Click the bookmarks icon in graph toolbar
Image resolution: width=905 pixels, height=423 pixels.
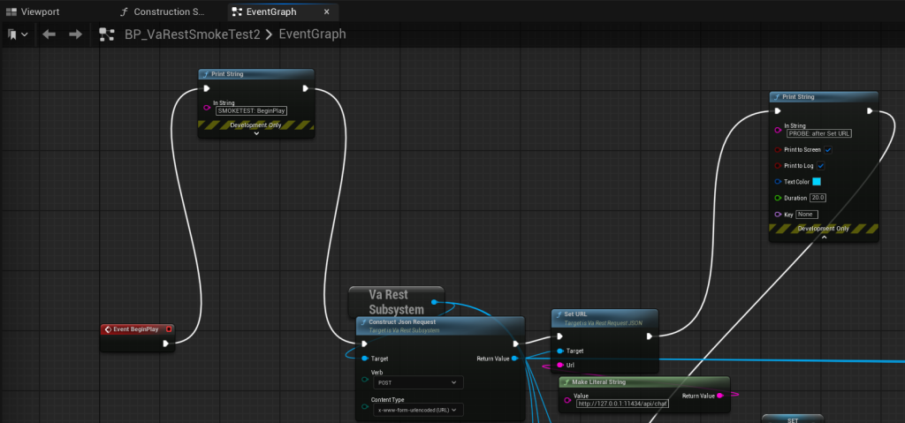13,34
